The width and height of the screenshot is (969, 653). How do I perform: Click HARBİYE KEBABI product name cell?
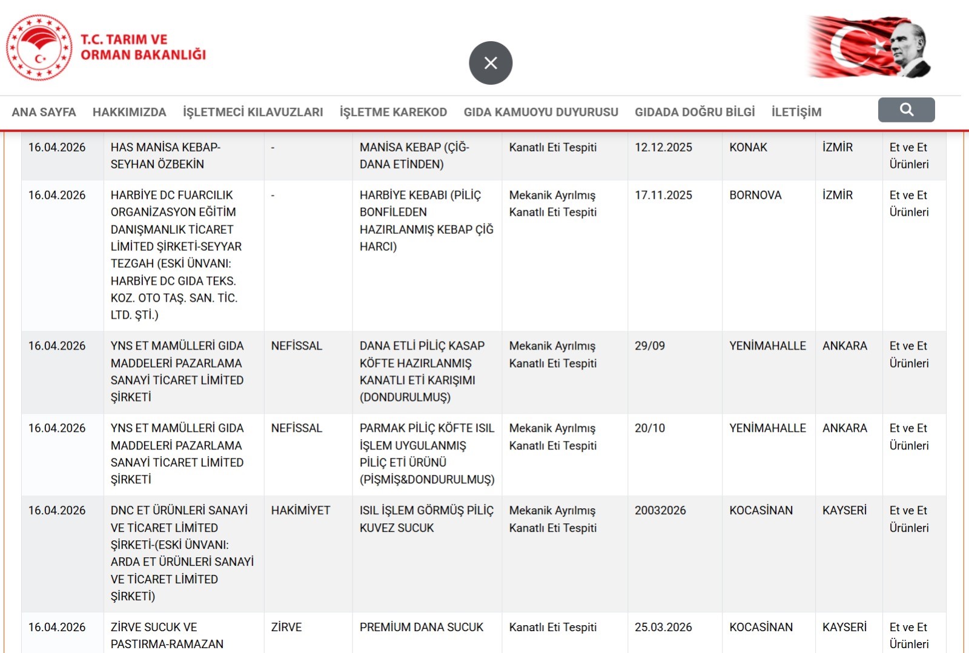[x=426, y=220]
